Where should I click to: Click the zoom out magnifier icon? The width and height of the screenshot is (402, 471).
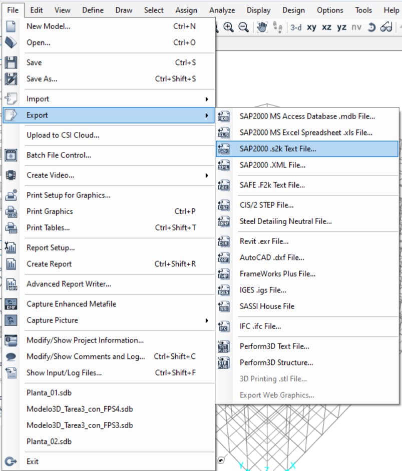(x=244, y=27)
